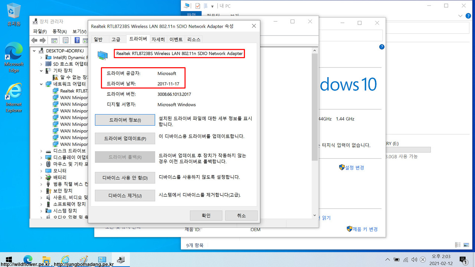Click the blue help icon in Device Manager toolbar
Screen dimensions: 475x267
pyautogui.click(x=77, y=40)
